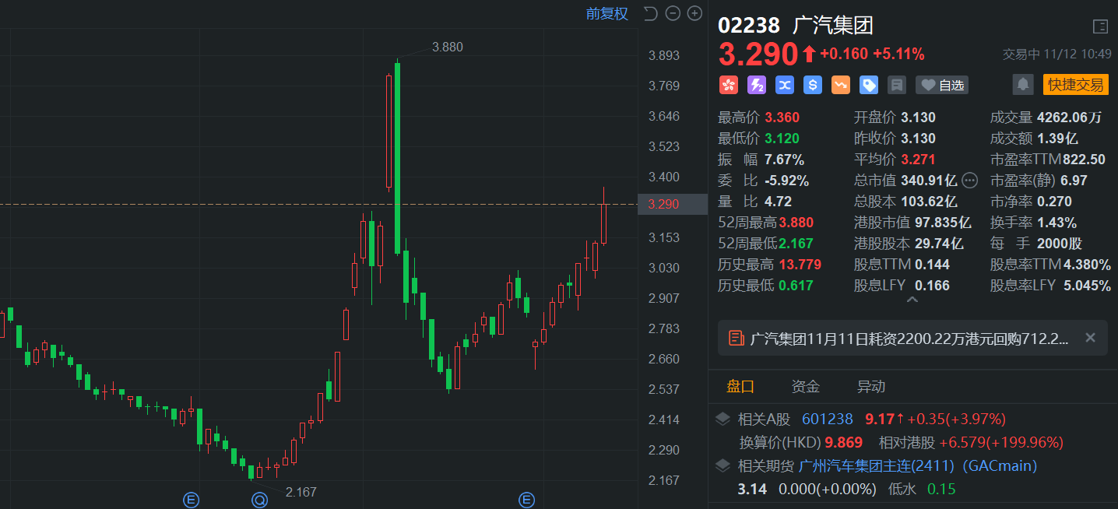Click the news document icon in announcement bar
This screenshot has width=1118, height=509.
(736, 338)
